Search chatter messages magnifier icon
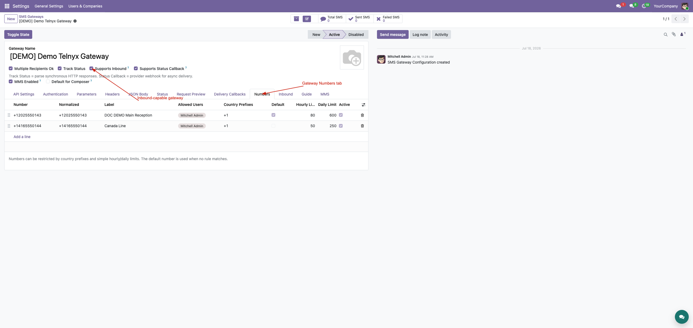 (666, 35)
